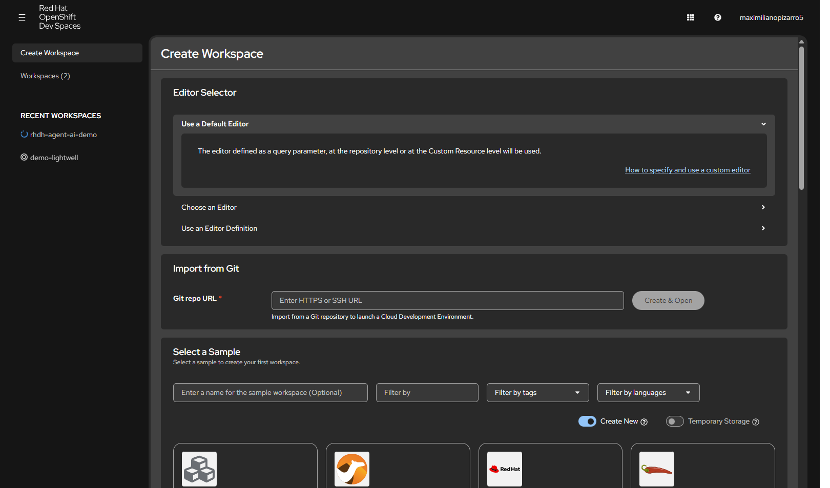
Task: Click the Filter by search field
Action: 427,392
